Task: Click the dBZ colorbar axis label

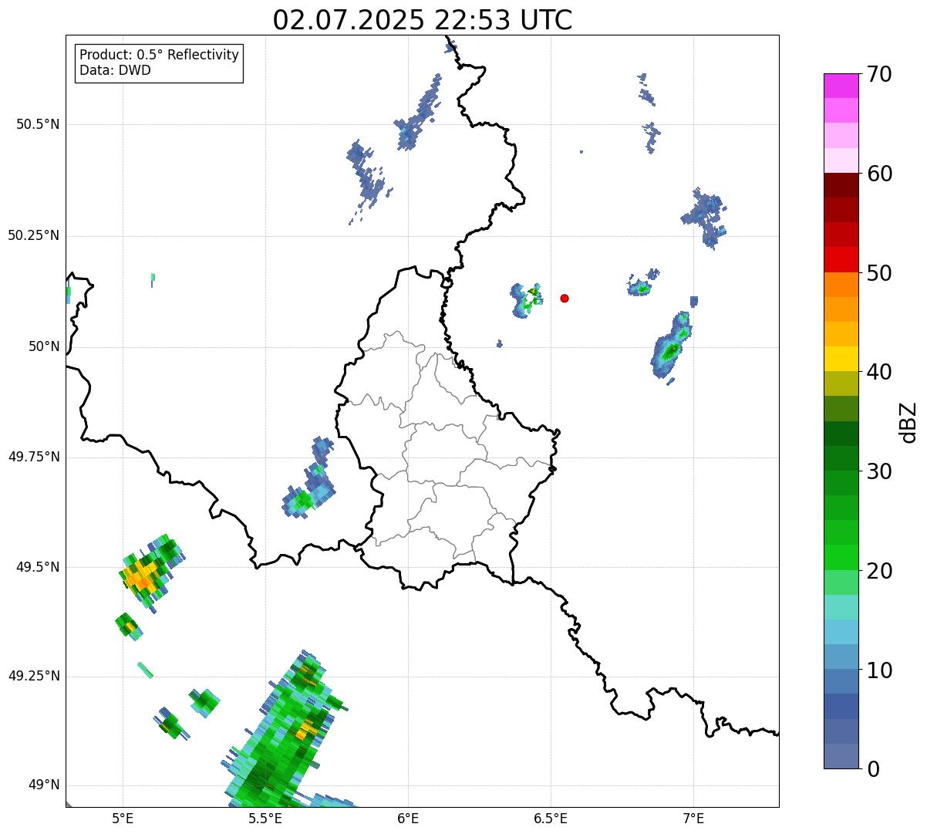Action: (908, 422)
